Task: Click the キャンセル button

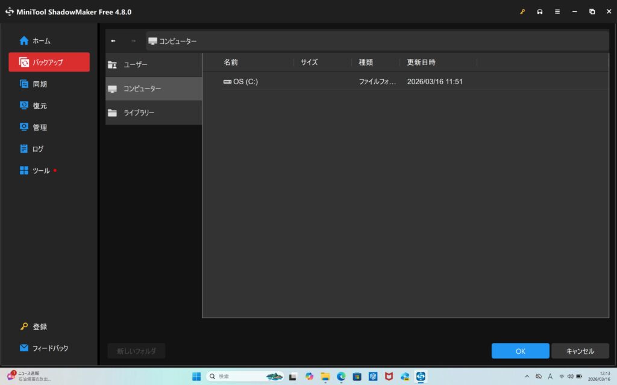Action: [580, 351]
